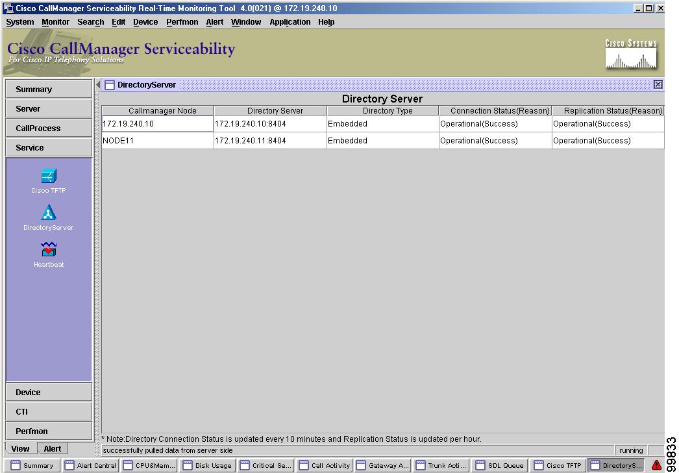The image size is (679, 473).
Task: Open the Cisco TFTP monitor icon
Action: pos(49,176)
